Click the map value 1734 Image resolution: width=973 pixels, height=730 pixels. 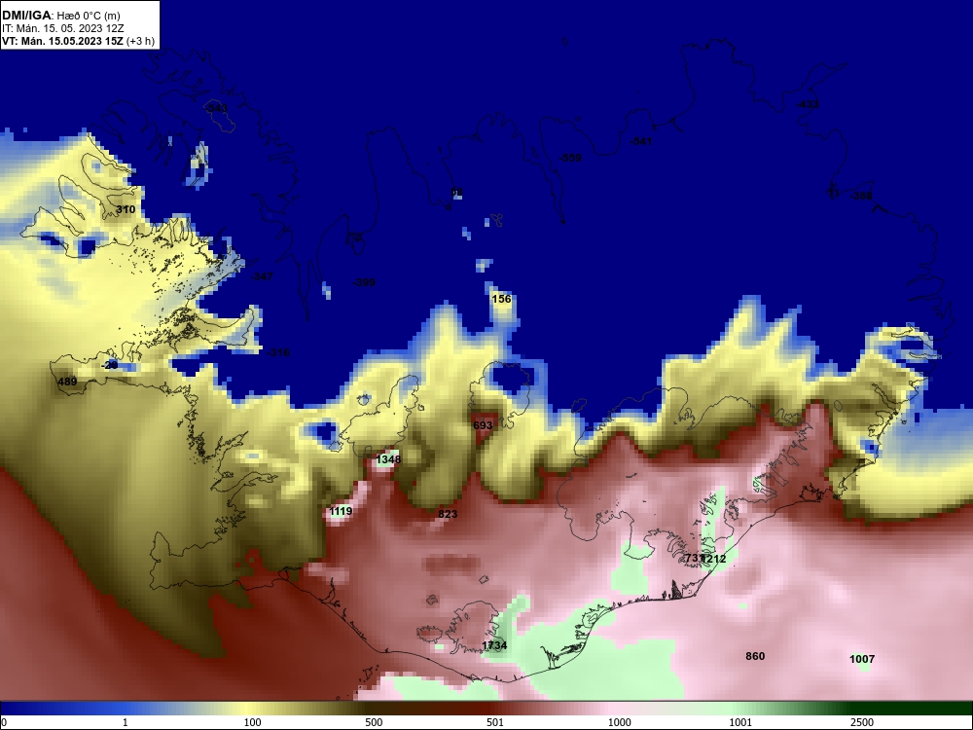(x=494, y=645)
